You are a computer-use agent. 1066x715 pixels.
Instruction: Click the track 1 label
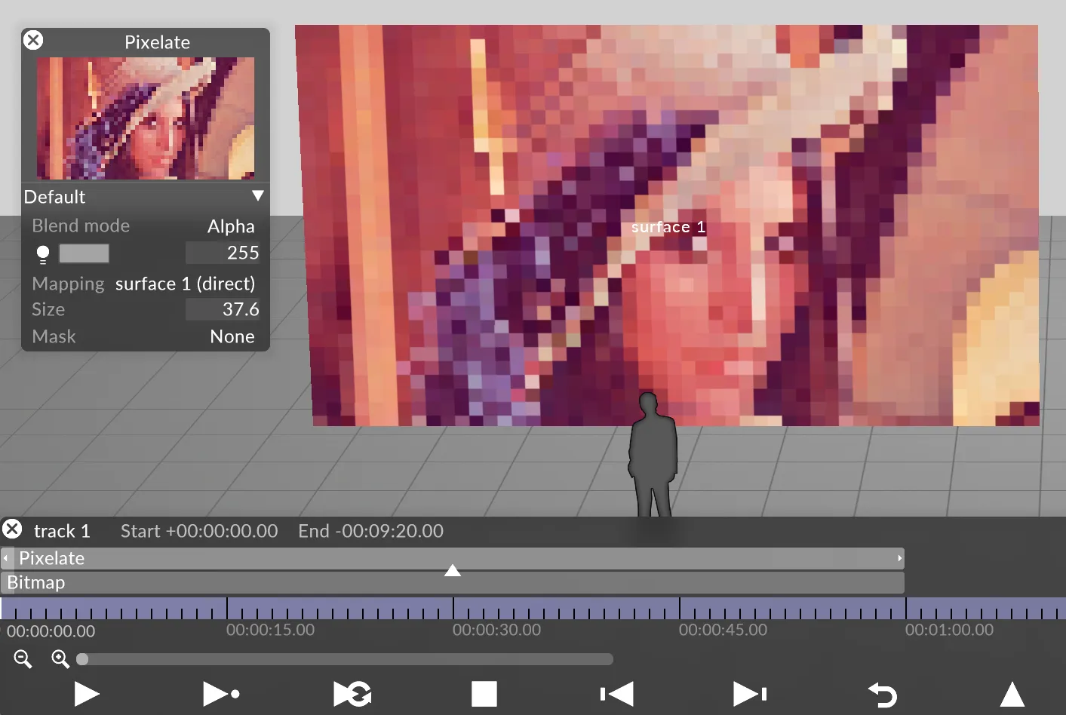click(62, 530)
